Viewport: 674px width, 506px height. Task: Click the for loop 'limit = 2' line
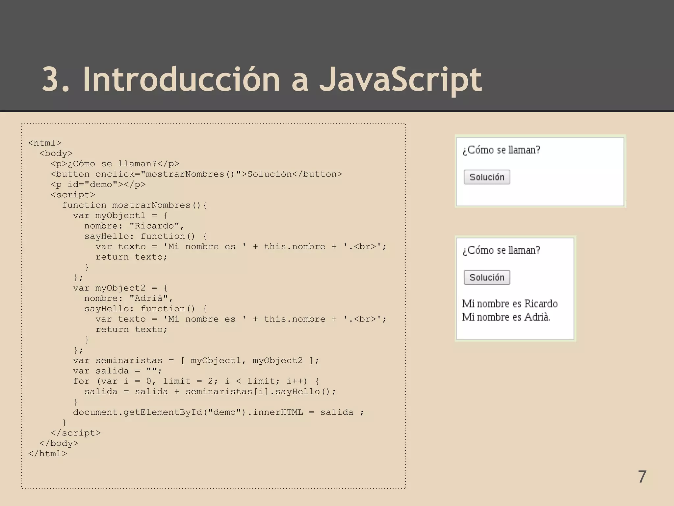pos(196,381)
